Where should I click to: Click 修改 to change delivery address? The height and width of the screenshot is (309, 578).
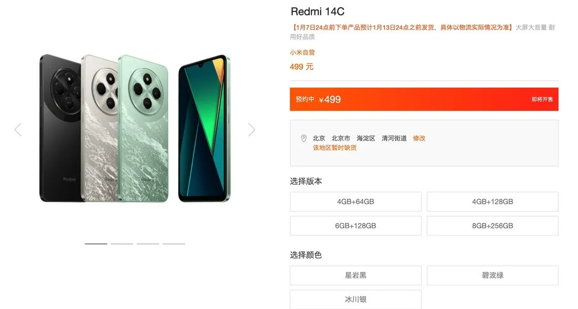pyautogui.click(x=419, y=139)
